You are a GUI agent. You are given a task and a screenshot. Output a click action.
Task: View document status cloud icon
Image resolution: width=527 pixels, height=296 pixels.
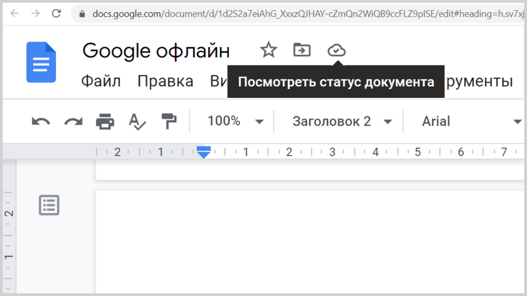click(x=336, y=50)
